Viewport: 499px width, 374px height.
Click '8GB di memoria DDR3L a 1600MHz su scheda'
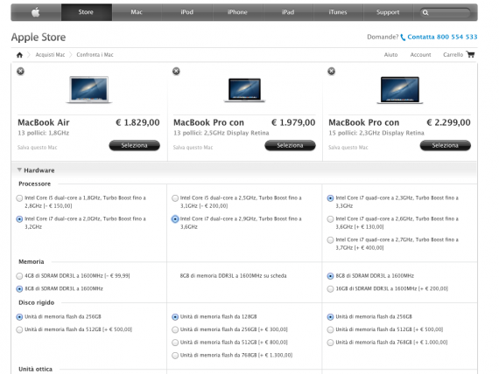[x=233, y=276]
